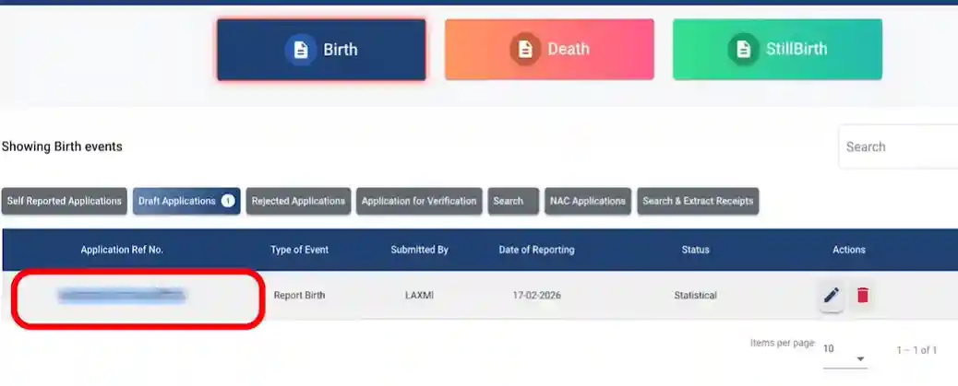Click the document icon on Birth button
This screenshot has width=958, height=386.
(x=301, y=50)
